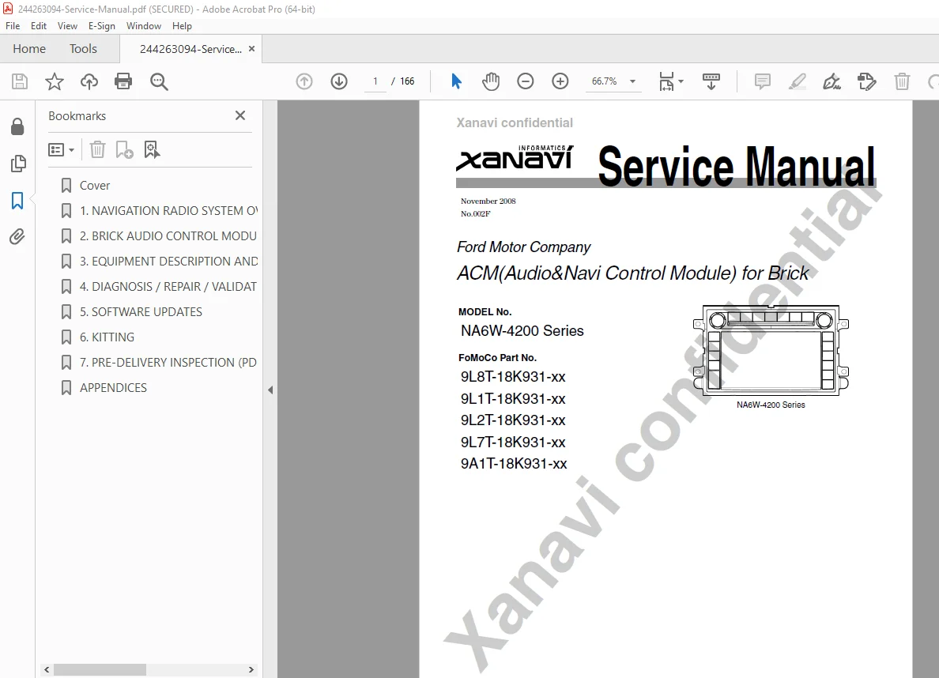This screenshot has height=678, width=939.
Task: Delete selected bookmark trash icon
Action: [97, 149]
